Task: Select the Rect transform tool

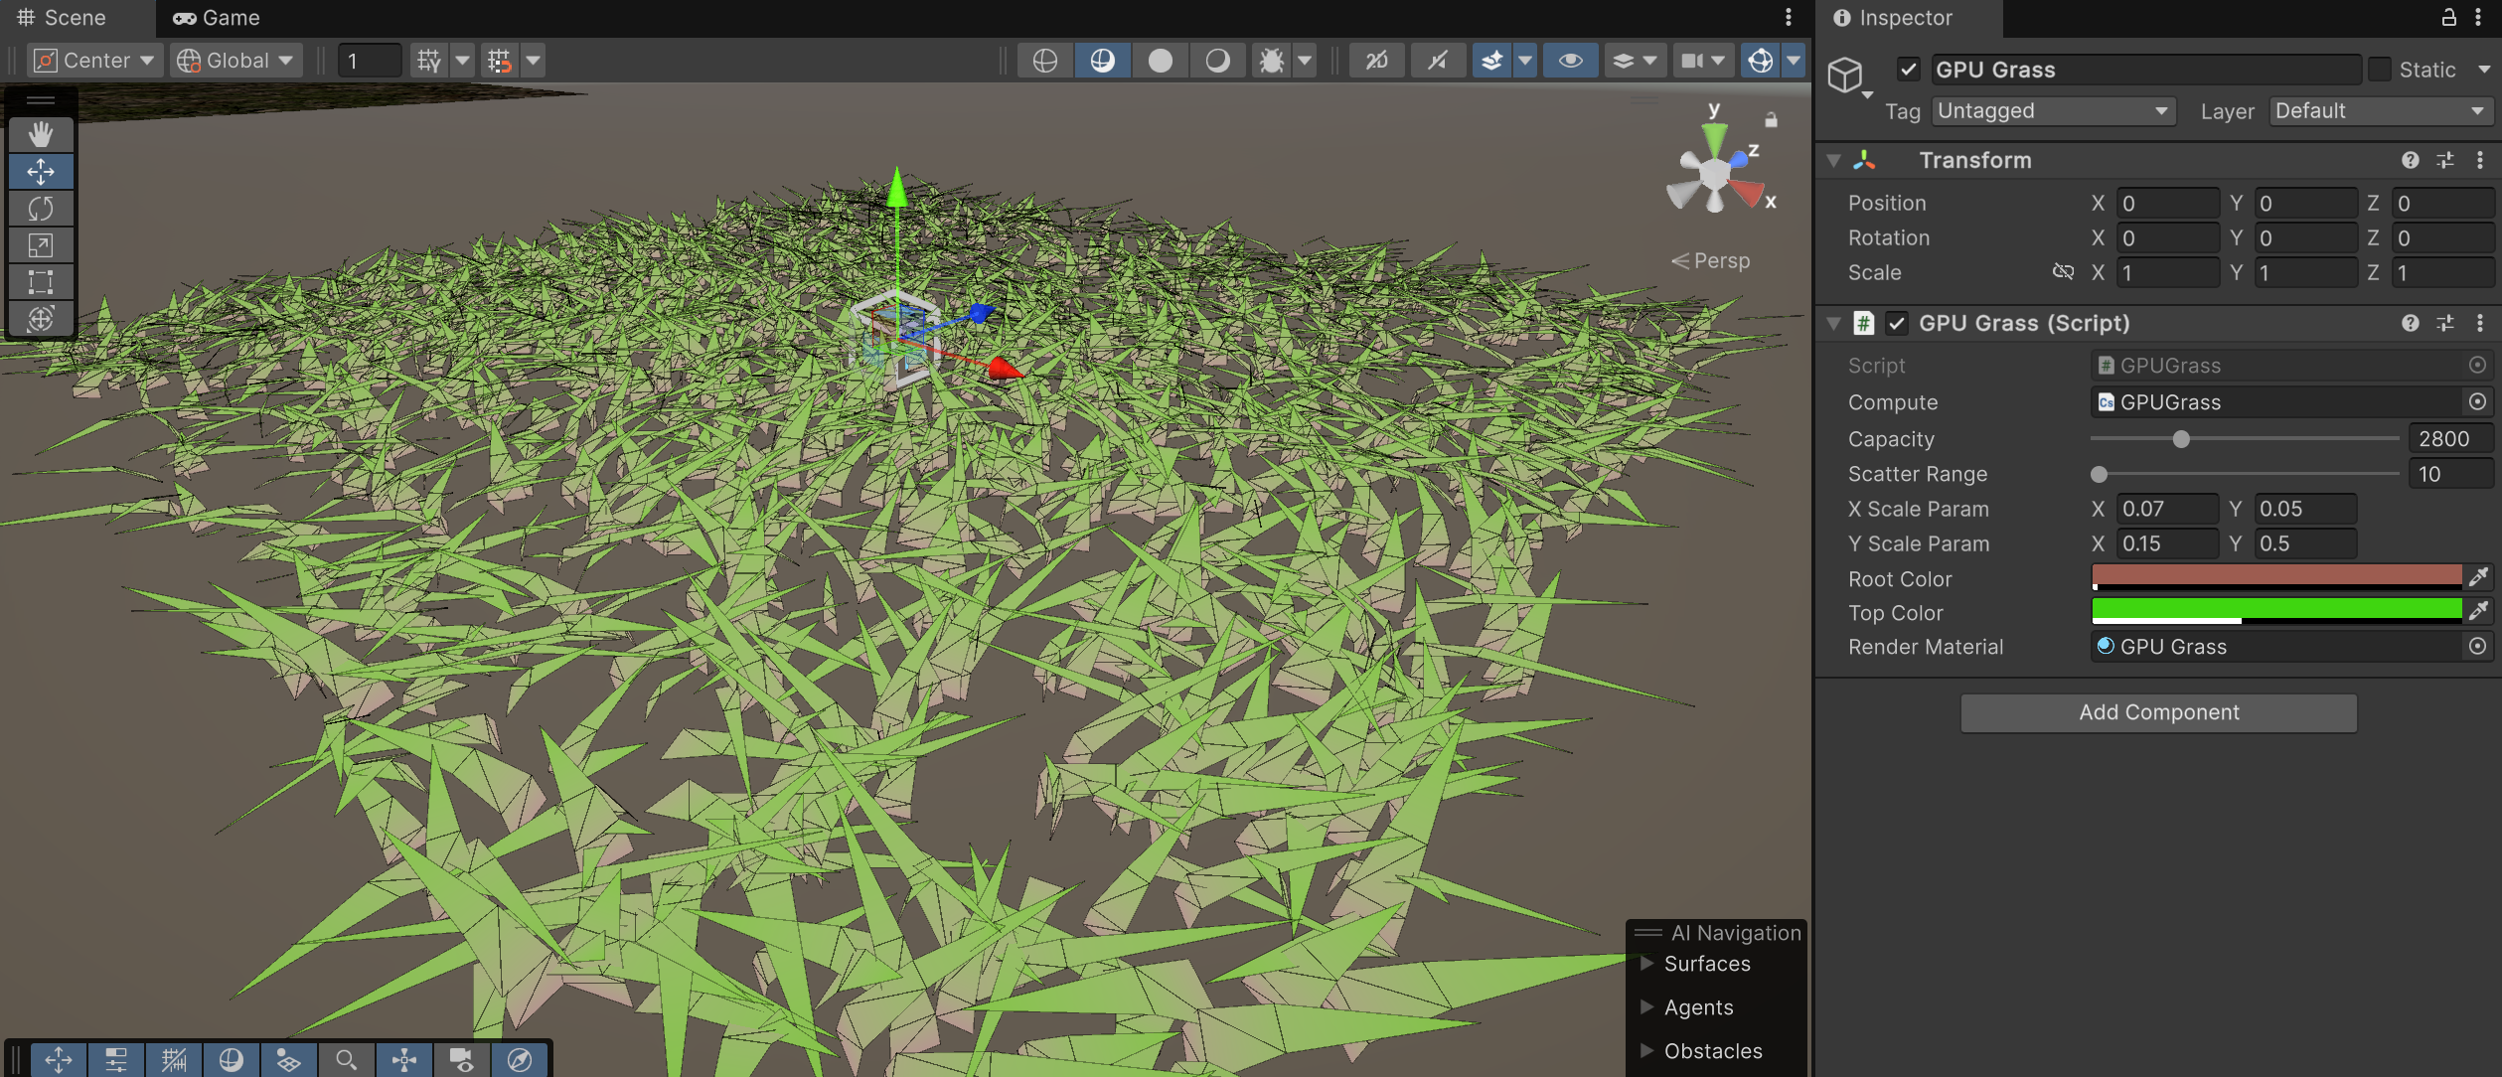Action: [41, 282]
